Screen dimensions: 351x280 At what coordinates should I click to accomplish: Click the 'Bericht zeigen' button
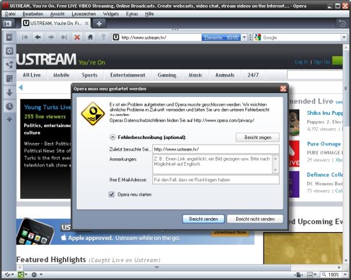pos(257,137)
